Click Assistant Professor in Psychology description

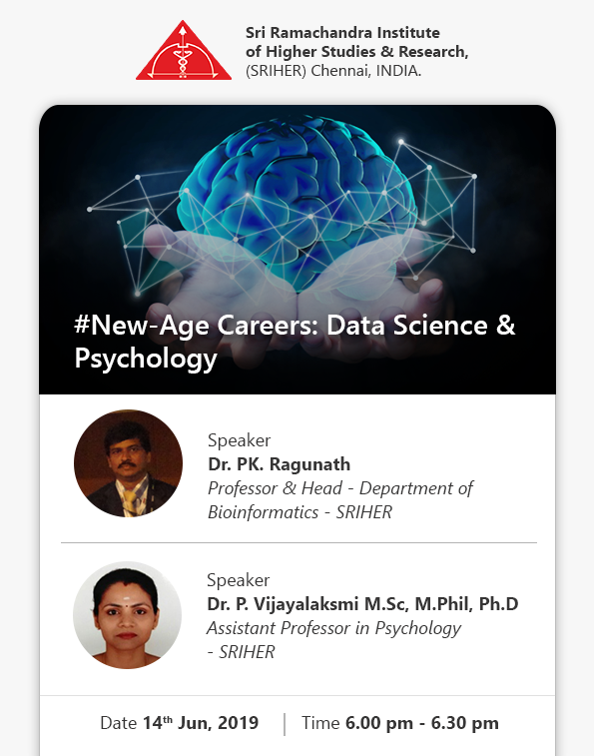click(333, 640)
